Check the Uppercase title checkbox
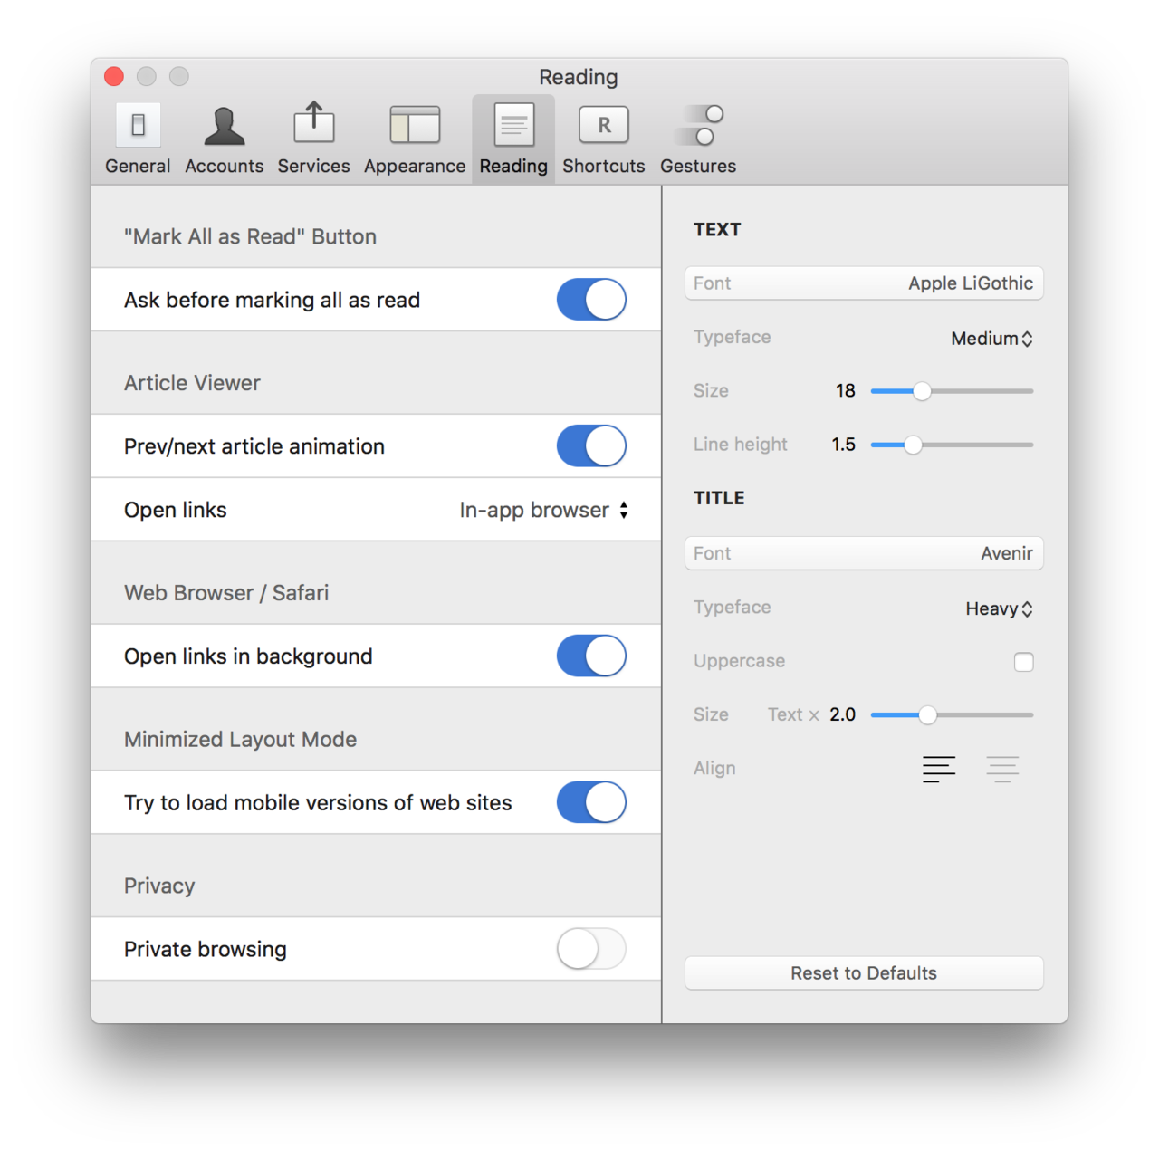1159x1159 pixels. point(1024,662)
